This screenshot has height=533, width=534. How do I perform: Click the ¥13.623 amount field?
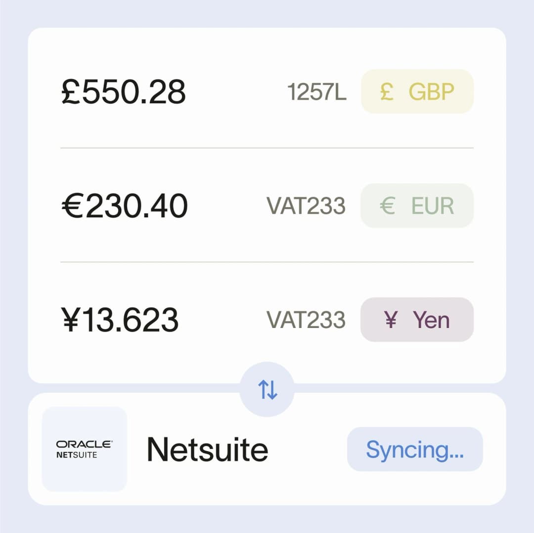[x=122, y=320]
